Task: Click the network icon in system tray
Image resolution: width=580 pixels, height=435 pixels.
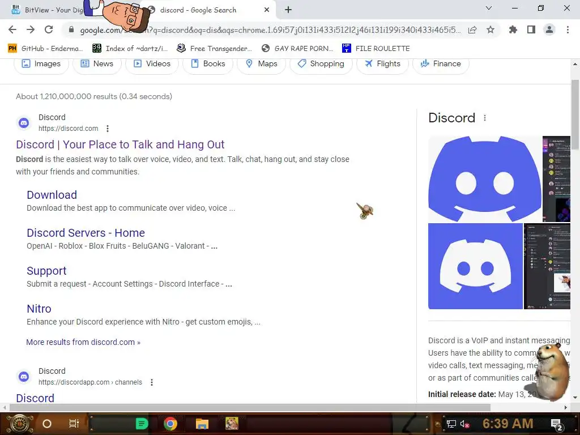Action: (451, 424)
